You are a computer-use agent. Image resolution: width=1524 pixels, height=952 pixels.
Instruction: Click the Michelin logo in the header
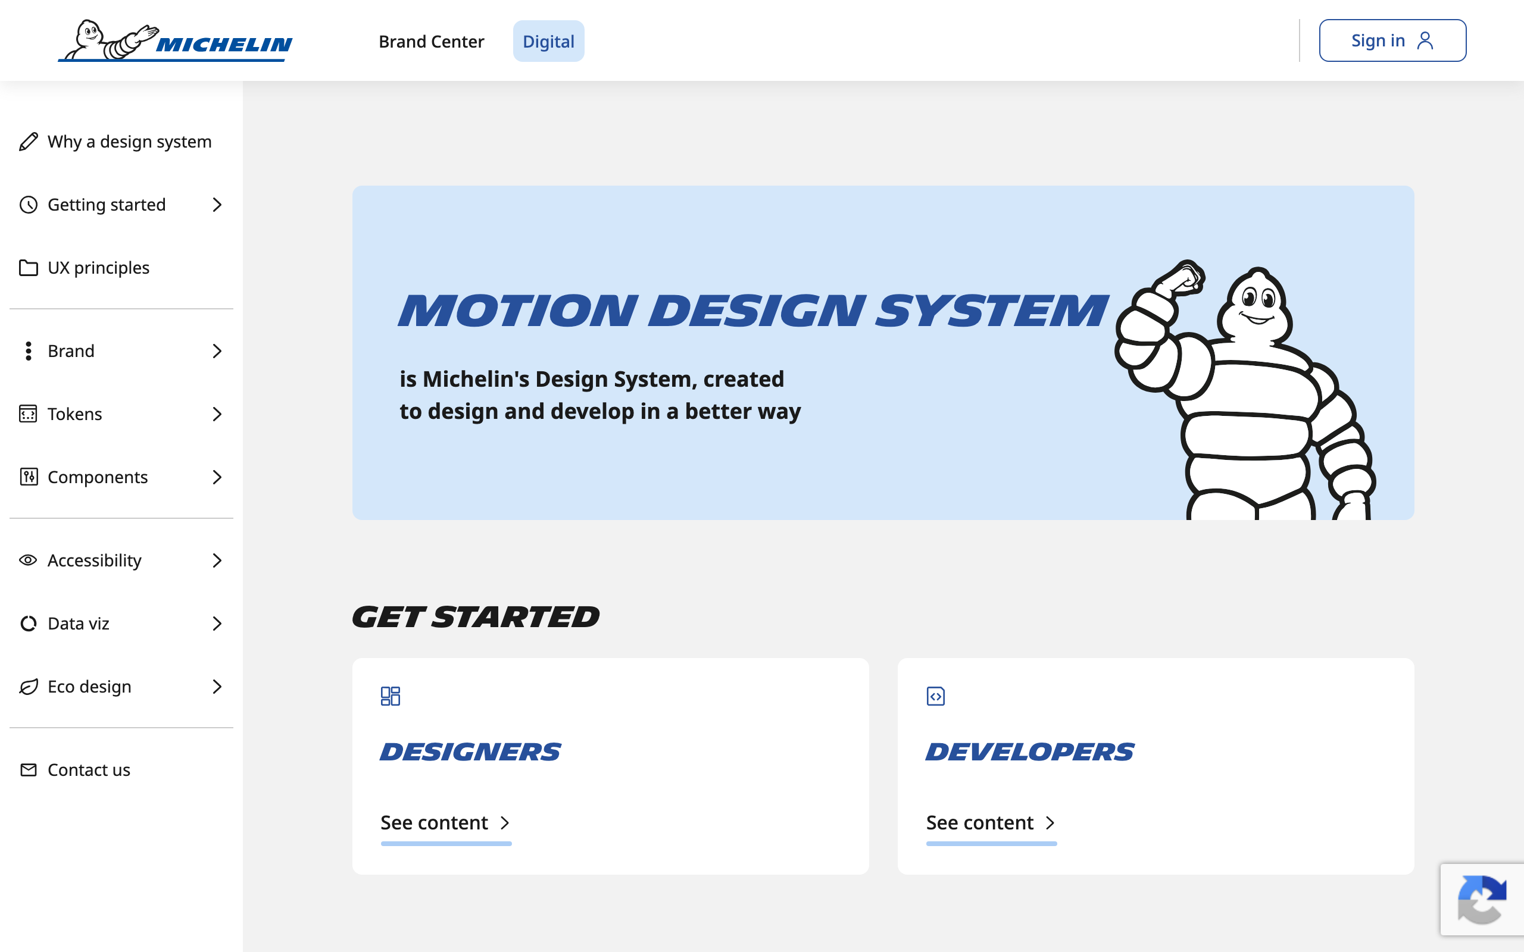coord(175,40)
